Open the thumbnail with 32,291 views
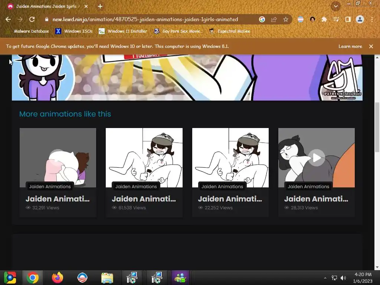This screenshot has width=380, height=285. tap(58, 157)
